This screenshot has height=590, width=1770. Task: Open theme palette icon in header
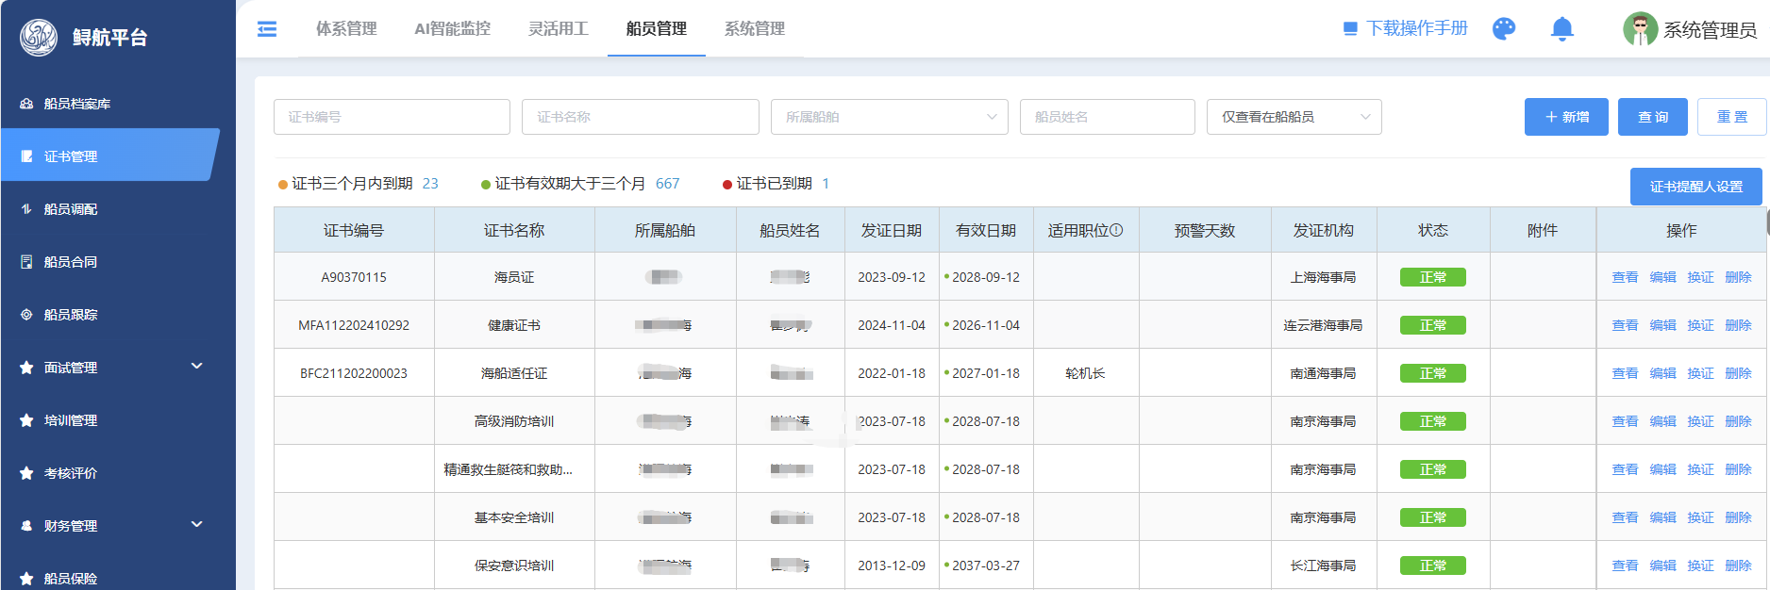1504,29
